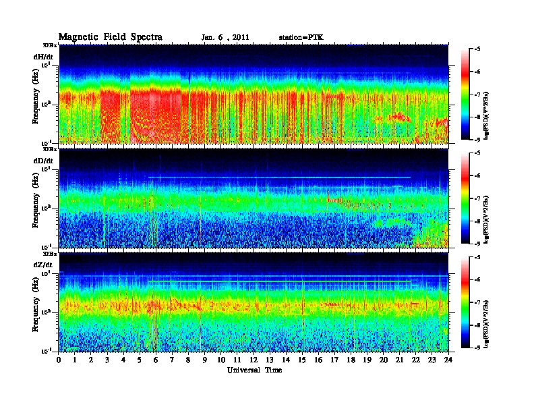The height and width of the screenshot is (413, 534).
Task: Click the 32Hz label atop dH/dt panel
Action: (x=50, y=45)
